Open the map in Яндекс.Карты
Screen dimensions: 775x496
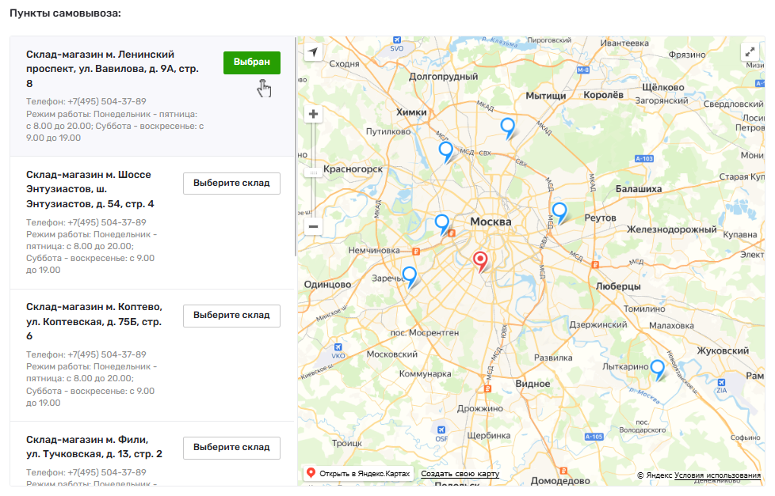point(359,474)
